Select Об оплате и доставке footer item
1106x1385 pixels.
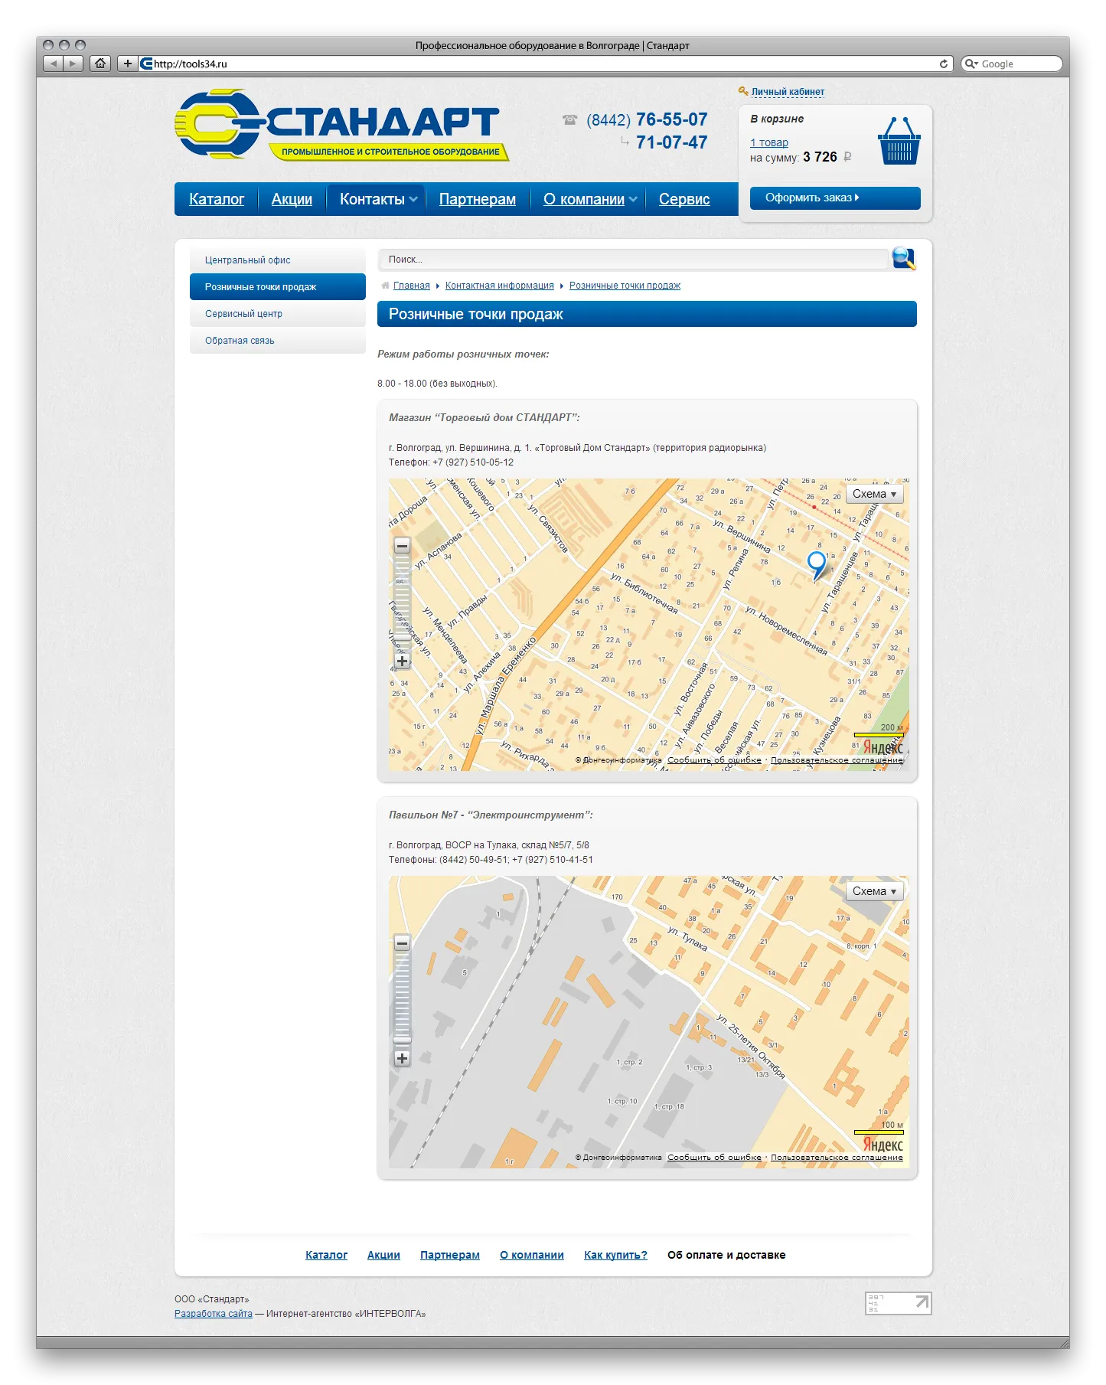point(726,1255)
